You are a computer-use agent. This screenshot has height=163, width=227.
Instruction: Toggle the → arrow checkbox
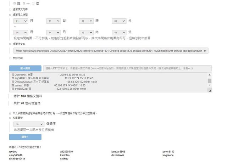[x=23, y=3]
